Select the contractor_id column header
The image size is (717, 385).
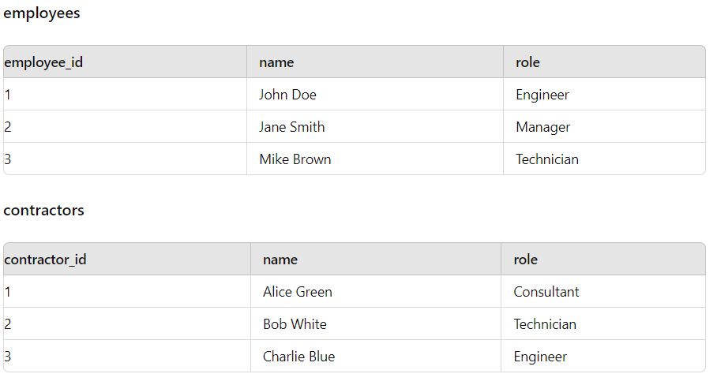tap(127, 260)
